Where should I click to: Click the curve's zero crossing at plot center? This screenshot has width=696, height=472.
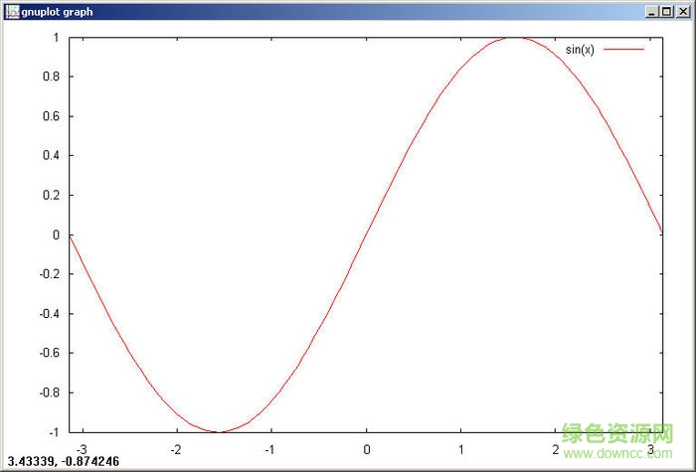pyautogui.click(x=366, y=235)
